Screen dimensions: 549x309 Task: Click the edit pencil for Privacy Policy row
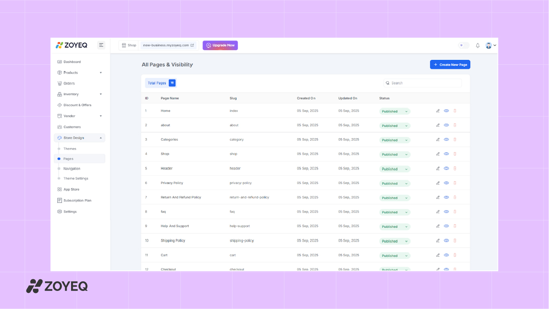pos(438,183)
